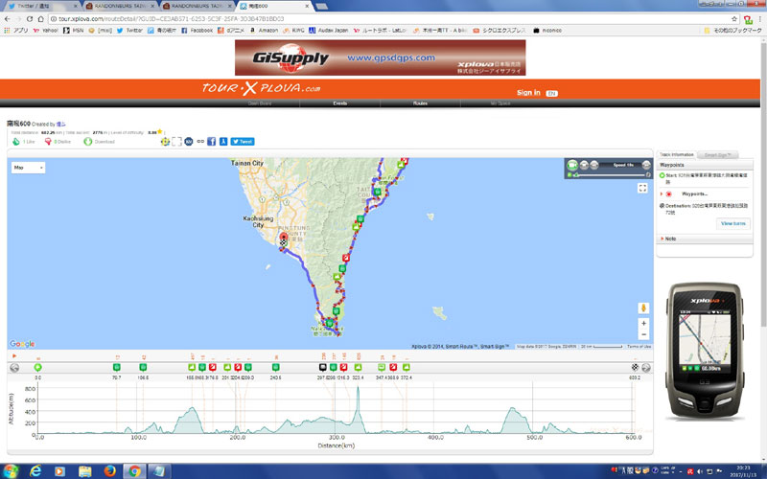The image size is (767, 479).
Task: Click the finish flag marker on map
Action: 283,242
